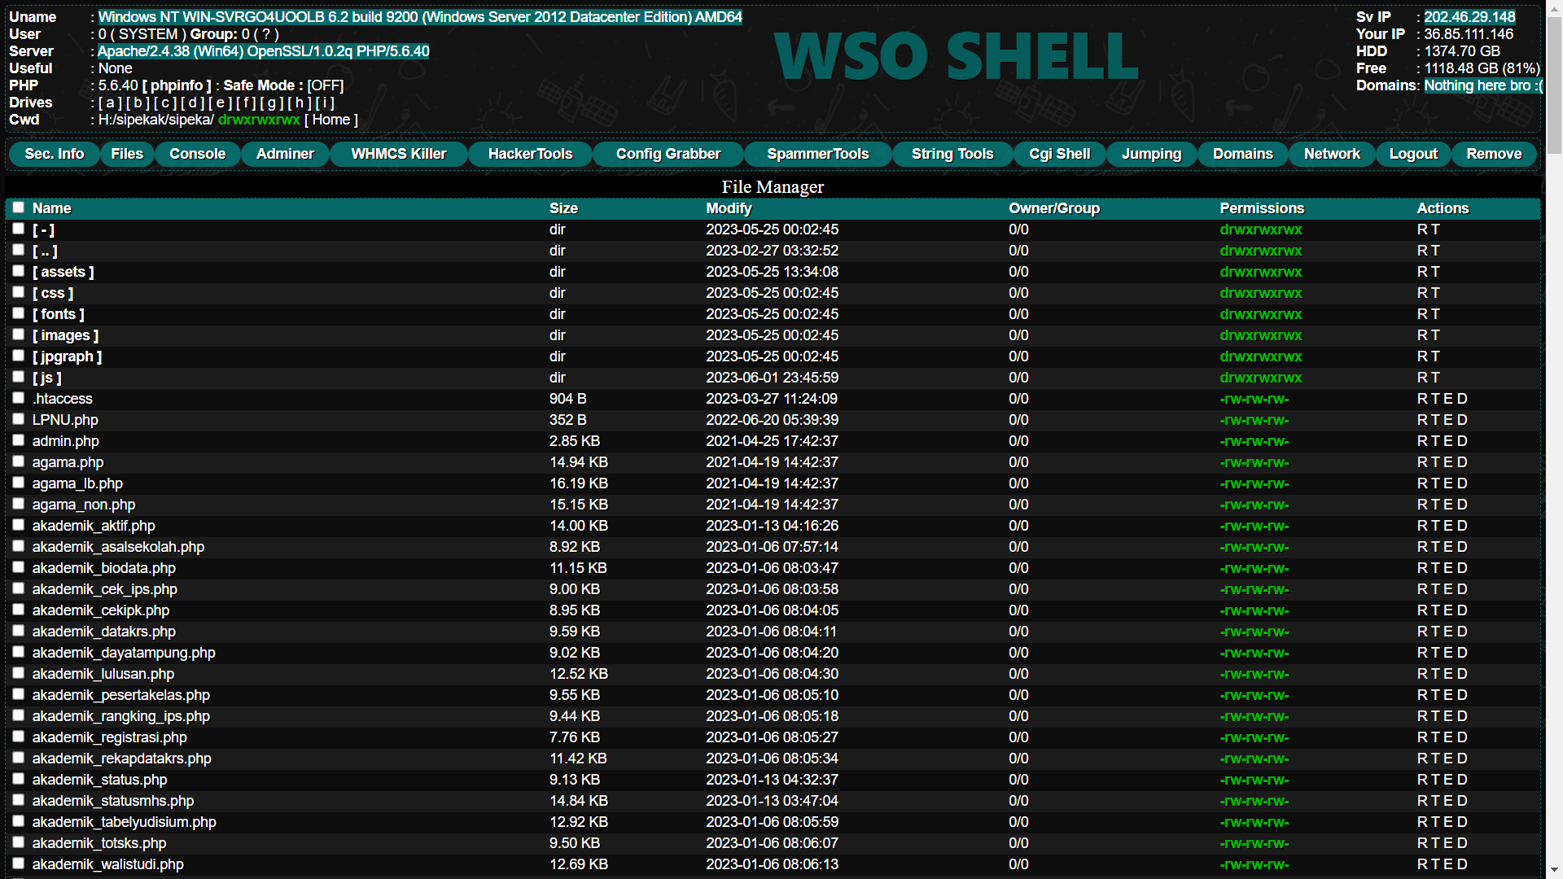Screen dimensions: 1563x879
Task: Rename css folder with R action
Action: (x=1422, y=293)
